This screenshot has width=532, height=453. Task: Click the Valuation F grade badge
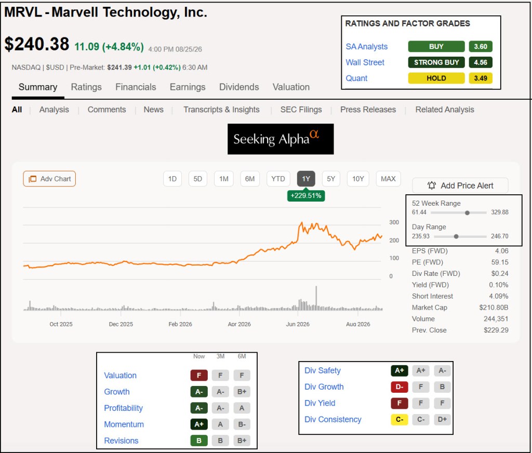coord(199,375)
